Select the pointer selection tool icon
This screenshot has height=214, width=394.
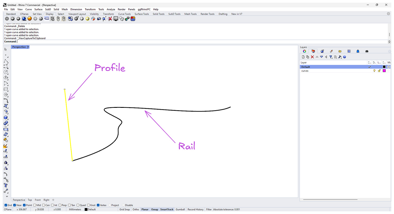[6, 49]
